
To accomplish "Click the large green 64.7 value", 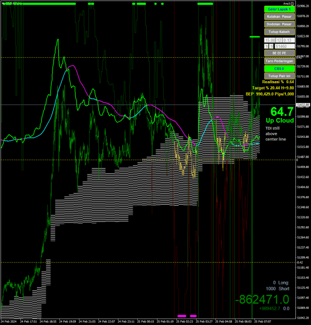I will click(282, 111).
